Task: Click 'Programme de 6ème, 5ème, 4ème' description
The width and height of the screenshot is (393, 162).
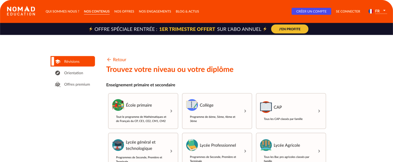Action: point(212,119)
